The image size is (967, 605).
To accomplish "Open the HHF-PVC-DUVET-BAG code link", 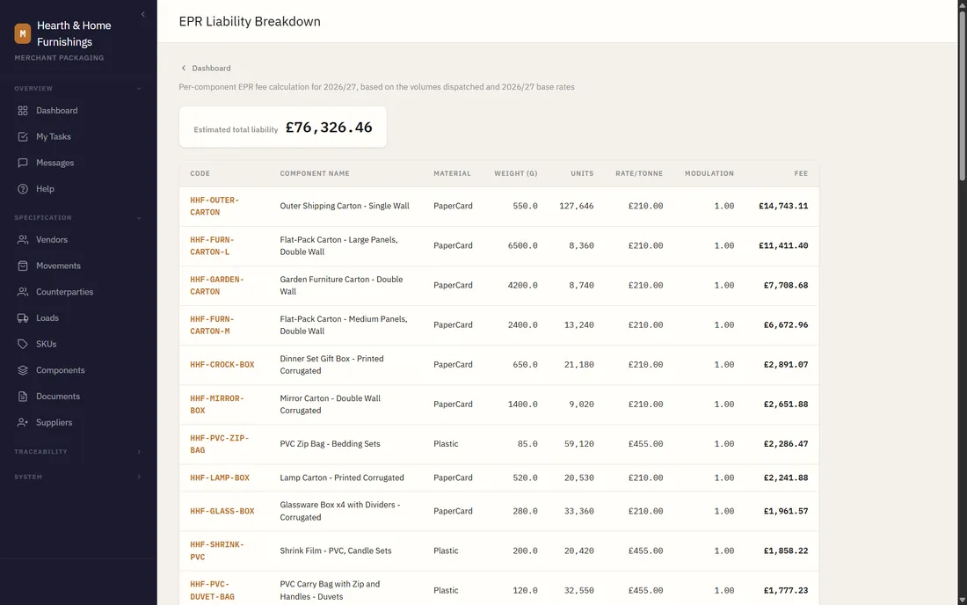I will (212, 590).
